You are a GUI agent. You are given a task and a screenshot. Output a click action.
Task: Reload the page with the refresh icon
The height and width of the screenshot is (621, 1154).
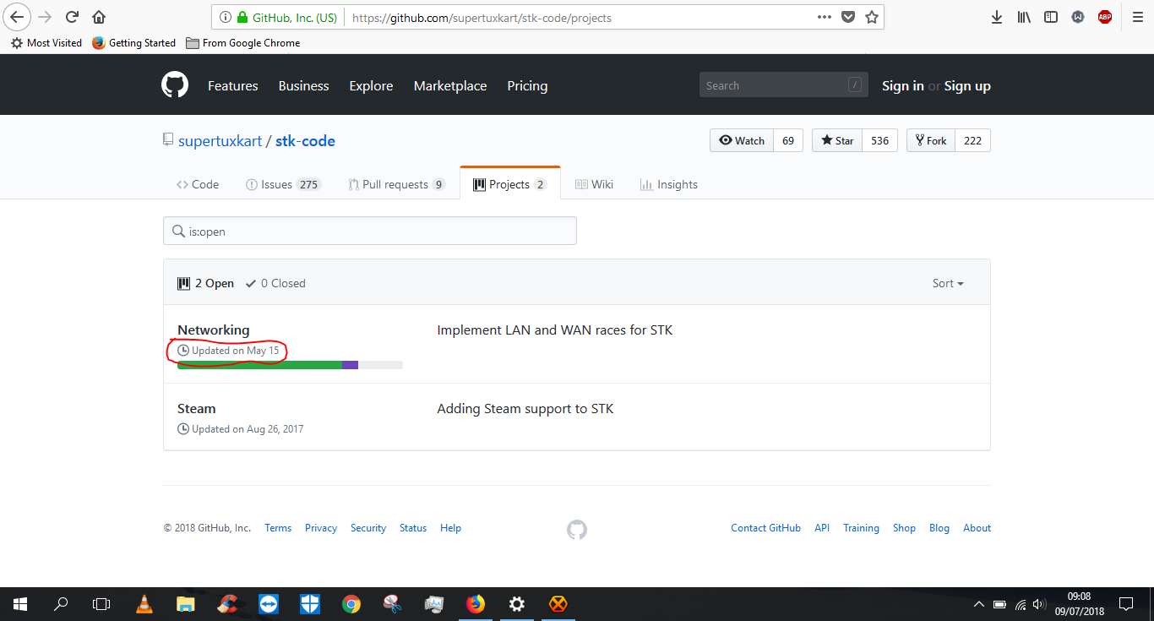click(73, 17)
